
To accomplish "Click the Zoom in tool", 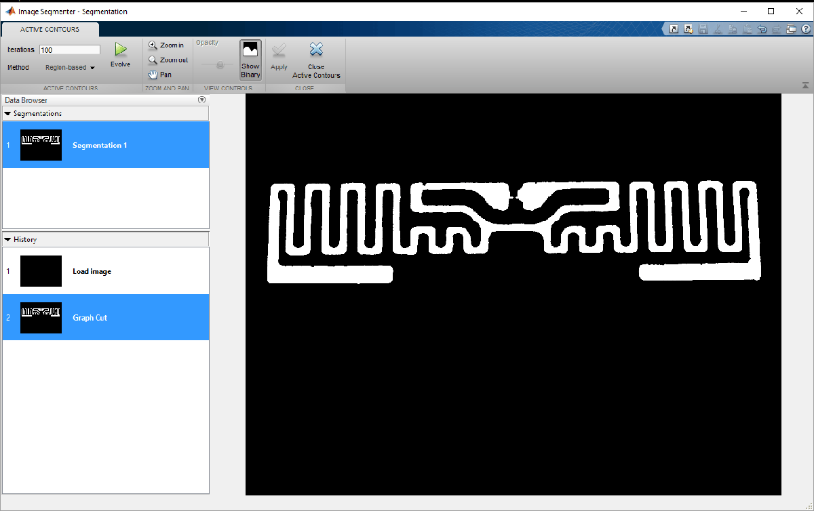I will pos(166,45).
